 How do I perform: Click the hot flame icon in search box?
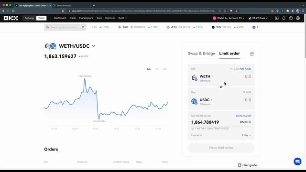click(48, 27)
